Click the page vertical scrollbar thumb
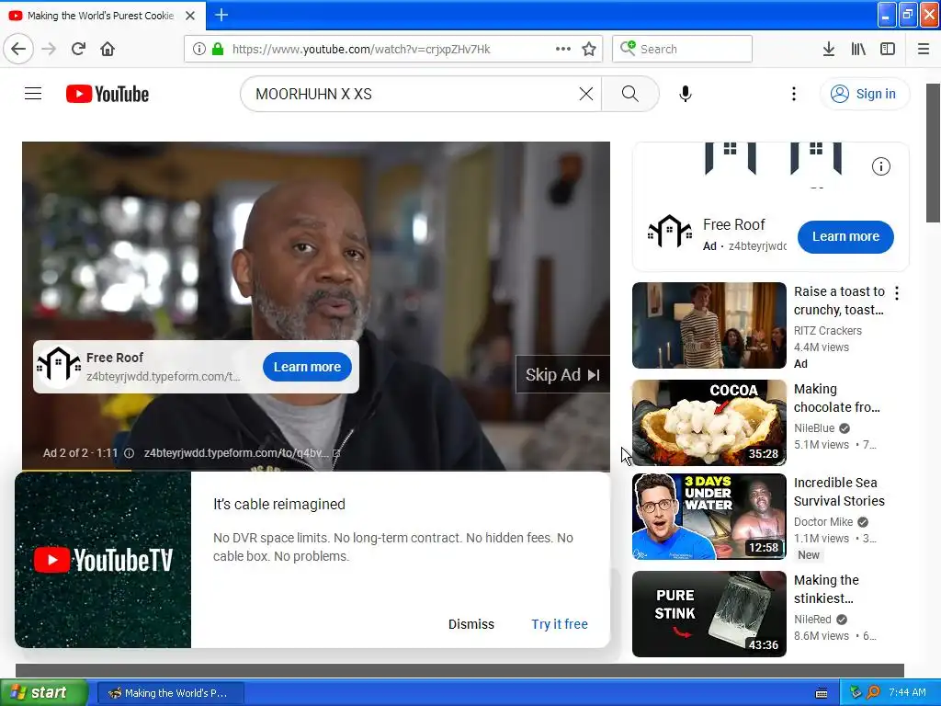 click(934, 153)
